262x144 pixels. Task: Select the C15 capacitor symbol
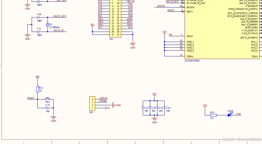157,108
